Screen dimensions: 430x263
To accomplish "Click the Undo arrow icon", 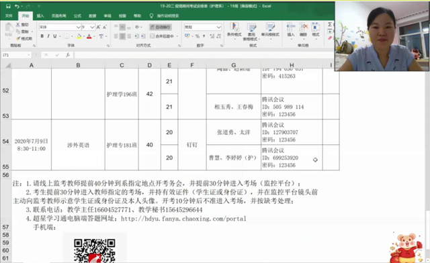I will click(x=17, y=6).
